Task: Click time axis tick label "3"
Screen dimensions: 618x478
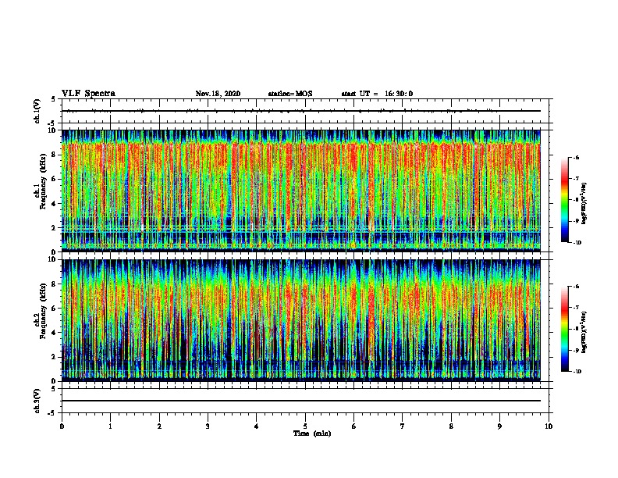Action: coord(208,426)
